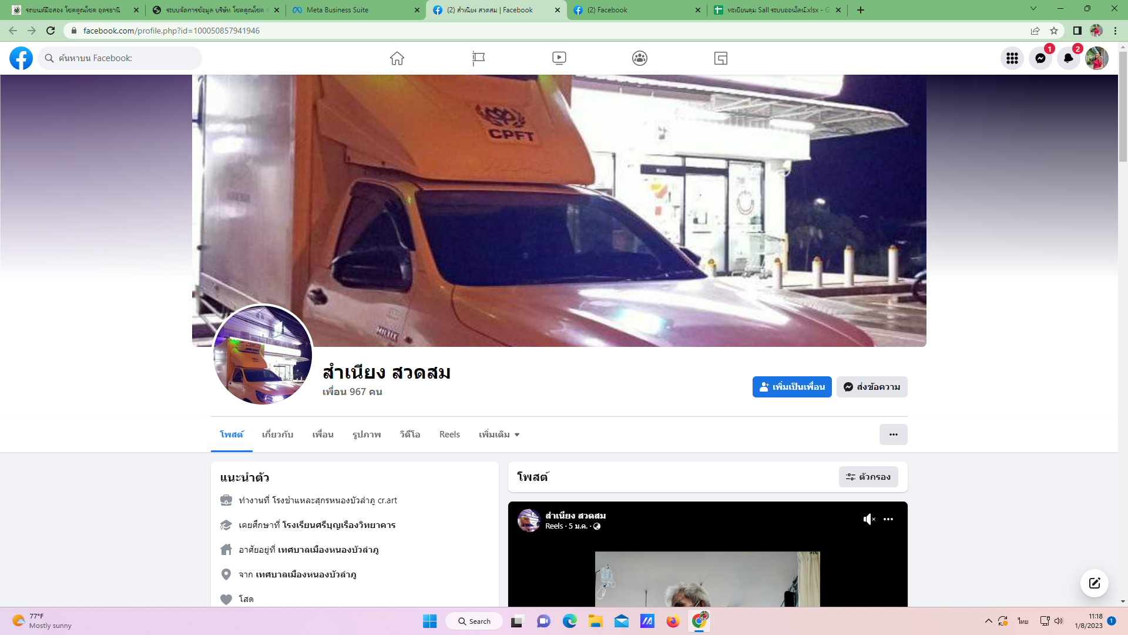Bookmark this page with the star icon

coord(1054,31)
